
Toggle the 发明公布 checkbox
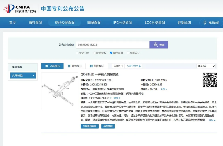[77, 53]
